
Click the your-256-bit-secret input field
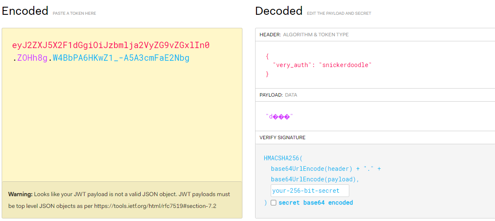[310, 191]
